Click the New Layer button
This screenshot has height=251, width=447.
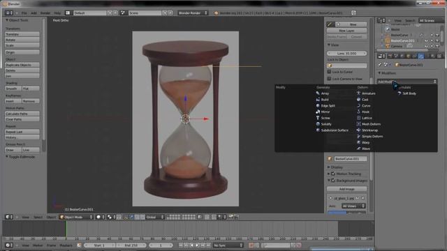click(x=346, y=31)
